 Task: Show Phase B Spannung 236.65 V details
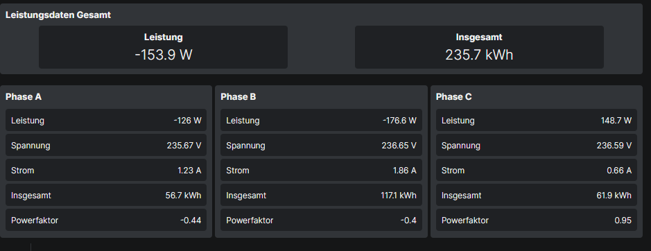322,146
